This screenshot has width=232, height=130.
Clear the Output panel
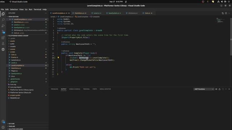pos(216,89)
